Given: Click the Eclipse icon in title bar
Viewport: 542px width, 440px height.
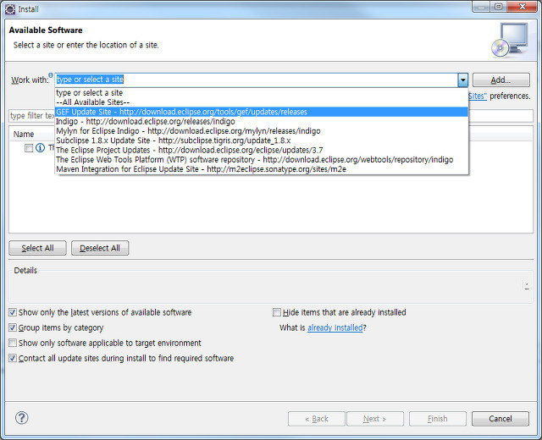Looking at the screenshot, I should [10, 9].
